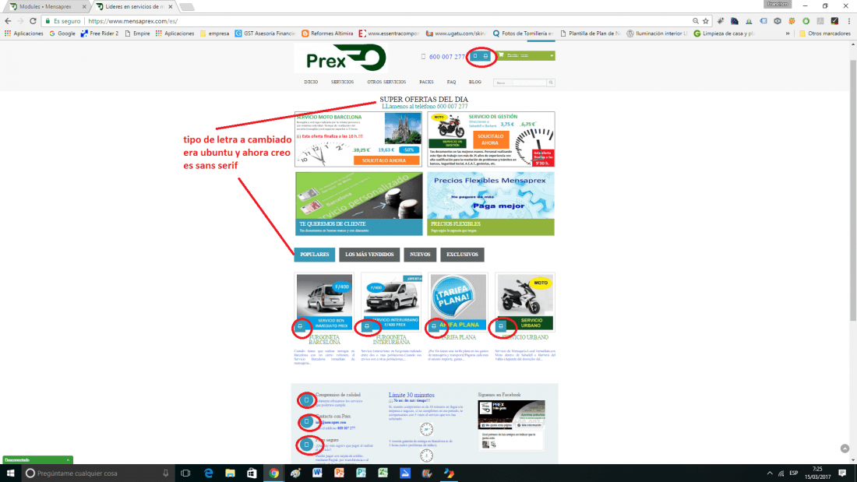857x482 pixels.
Task: Click the Prex logo in the header
Action: (x=341, y=58)
